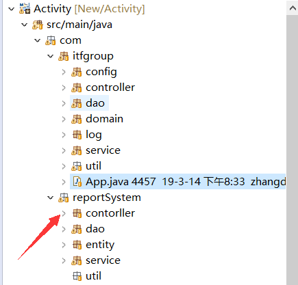
Task: Select the contorller package label
Action: 110,213
